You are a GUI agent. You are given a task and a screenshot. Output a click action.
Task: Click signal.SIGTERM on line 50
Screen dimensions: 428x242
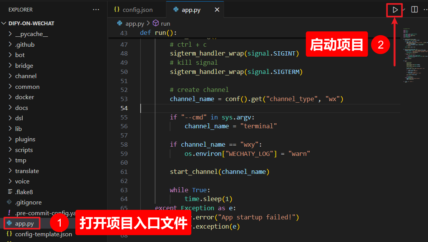[x=274, y=72]
